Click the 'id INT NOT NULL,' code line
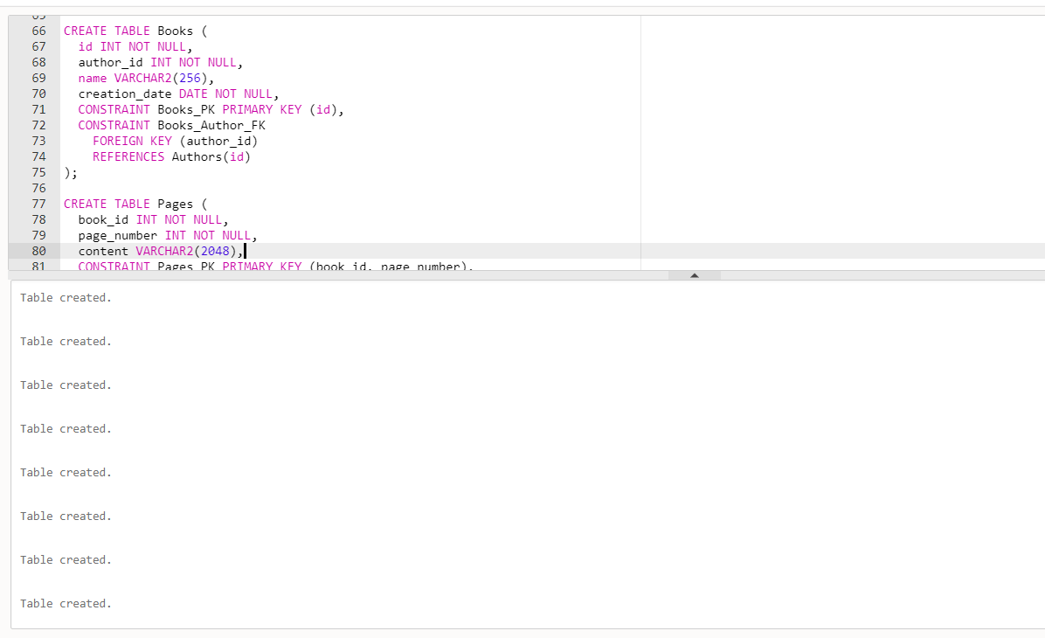This screenshot has height=638, width=1045. pyautogui.click(x=135, y=46)
